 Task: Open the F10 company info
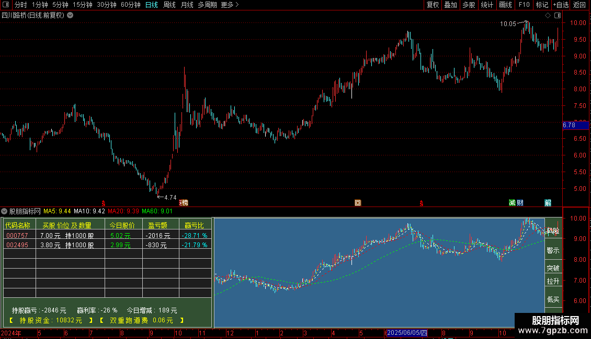(x=524, y=5)
